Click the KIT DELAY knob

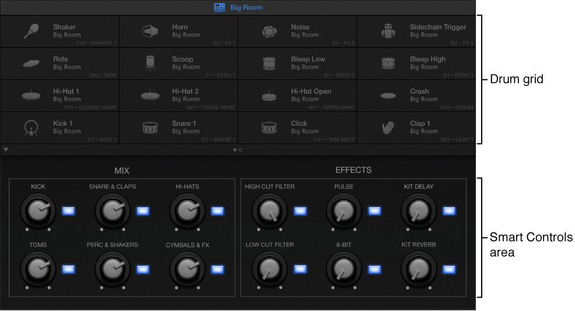[x=419, y=211]
